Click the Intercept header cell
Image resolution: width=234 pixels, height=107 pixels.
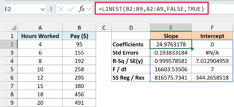click(212, 36)
